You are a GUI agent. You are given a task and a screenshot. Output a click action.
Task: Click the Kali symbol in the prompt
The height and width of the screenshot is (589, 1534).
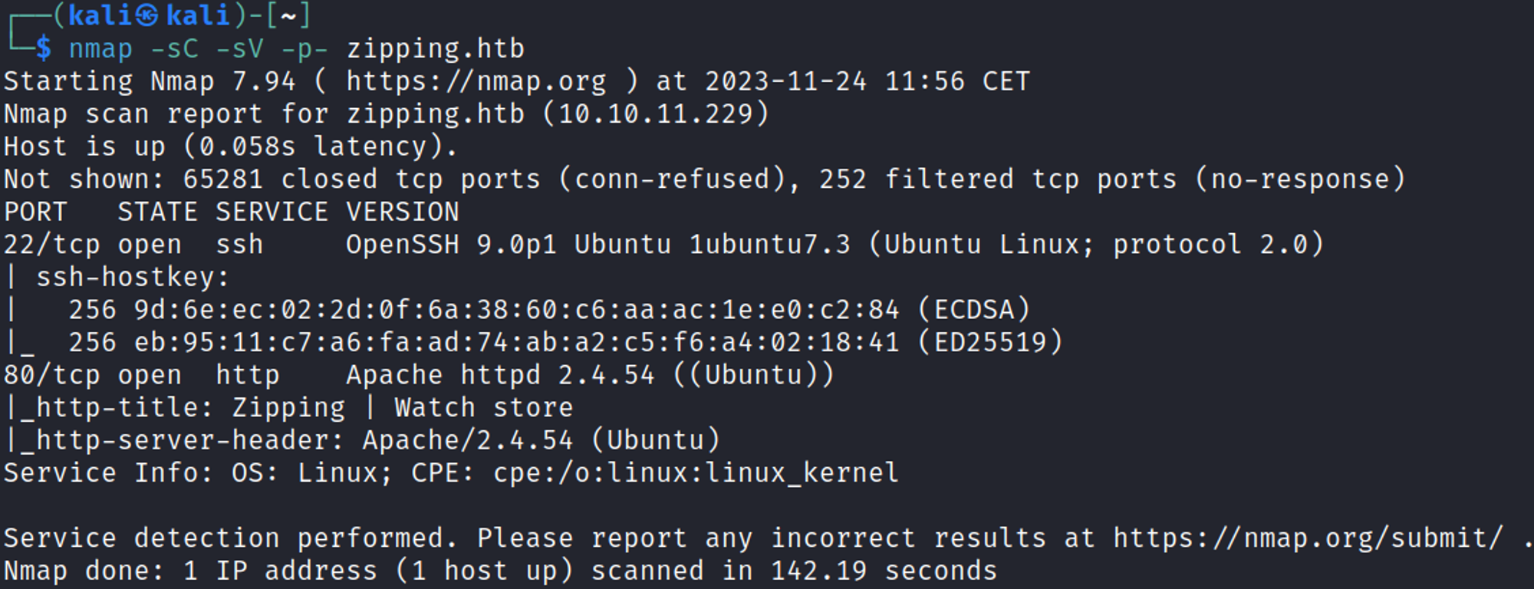(x=147, y=15)
